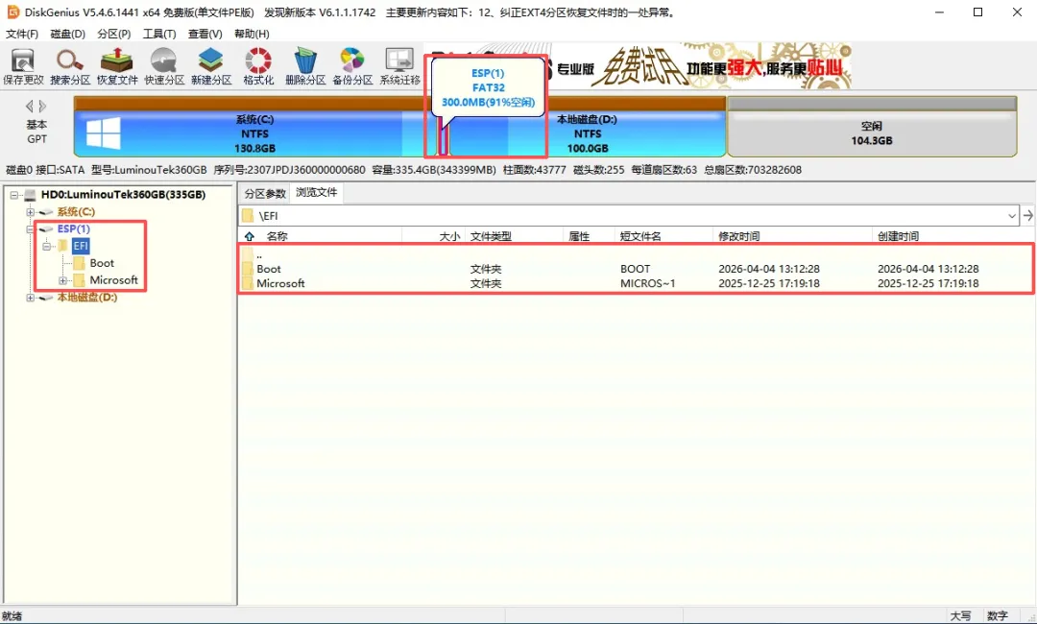Image resolution: width=1037 pixels, height=624 pixels.
Task: Click the up-folder arrow in file list header
Action: pos(250,236)
